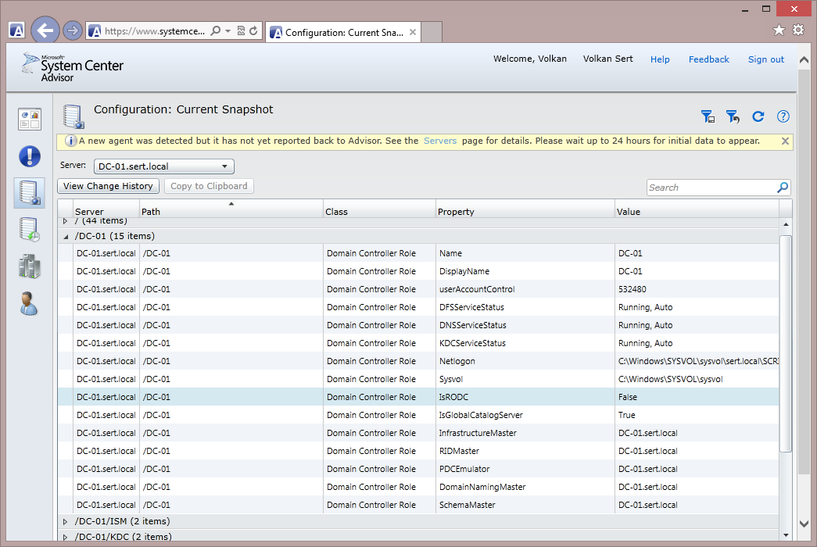Go back with browser back arrow
Image resolution: width=817 pixels, height=547 pixels.
point(45,30)
